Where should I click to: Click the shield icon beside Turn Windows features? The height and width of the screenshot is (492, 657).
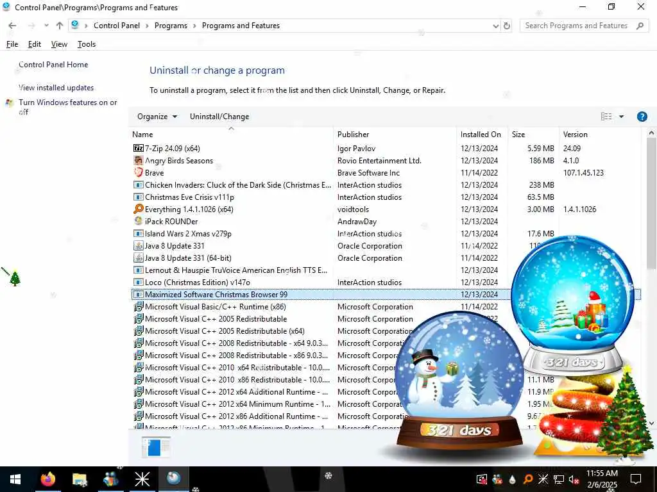9,102
